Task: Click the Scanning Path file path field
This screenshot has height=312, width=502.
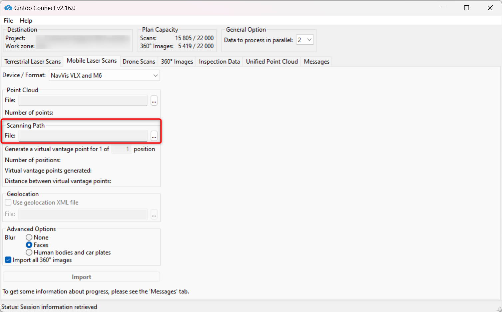Action: coord(83,136)
